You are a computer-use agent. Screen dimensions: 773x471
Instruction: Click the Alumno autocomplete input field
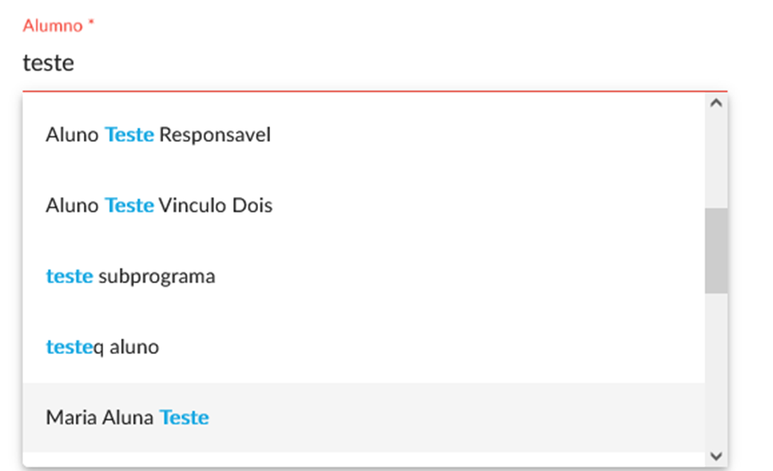click(x=376, y=64)
